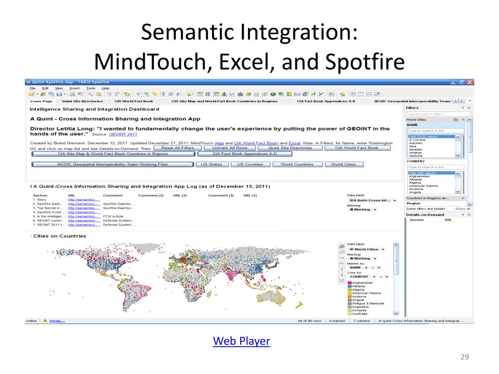This screenshot has height=374, width=499.
Task: Click the Undo arrow icon
Action: pyautogui.click(x=109, y=94)
